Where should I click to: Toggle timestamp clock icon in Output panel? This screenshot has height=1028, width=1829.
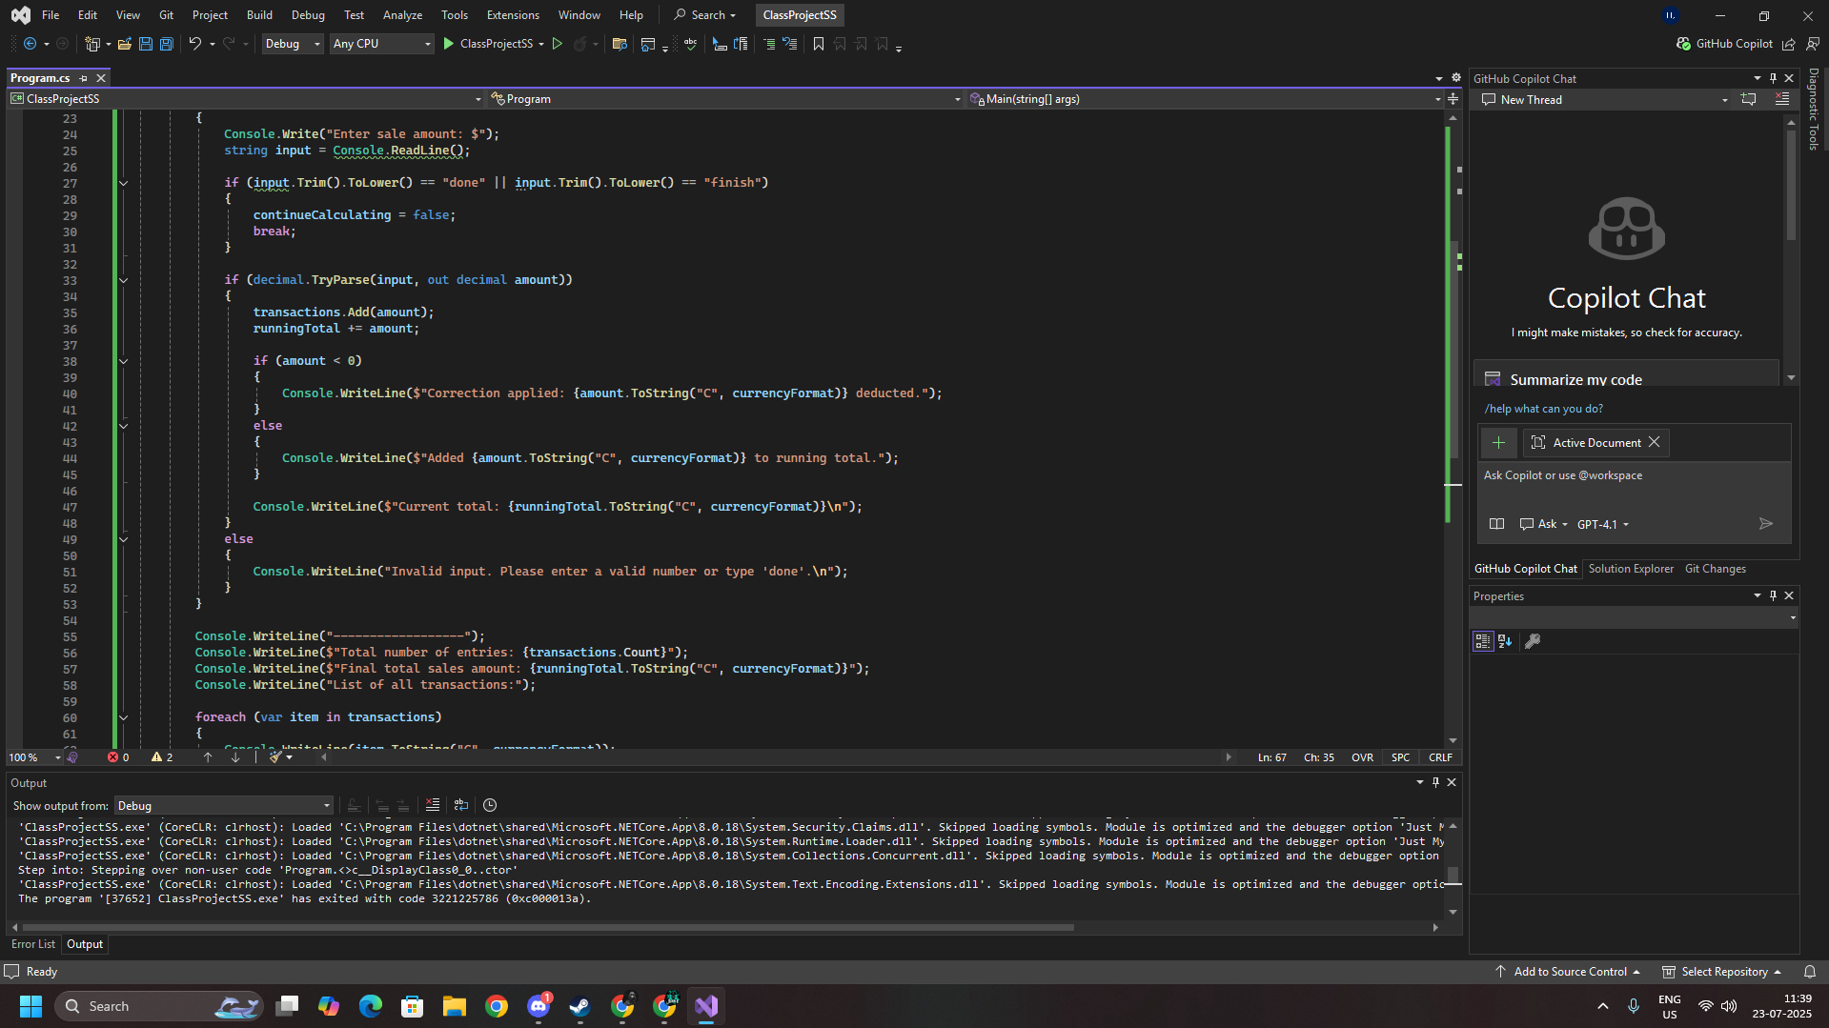490,805
